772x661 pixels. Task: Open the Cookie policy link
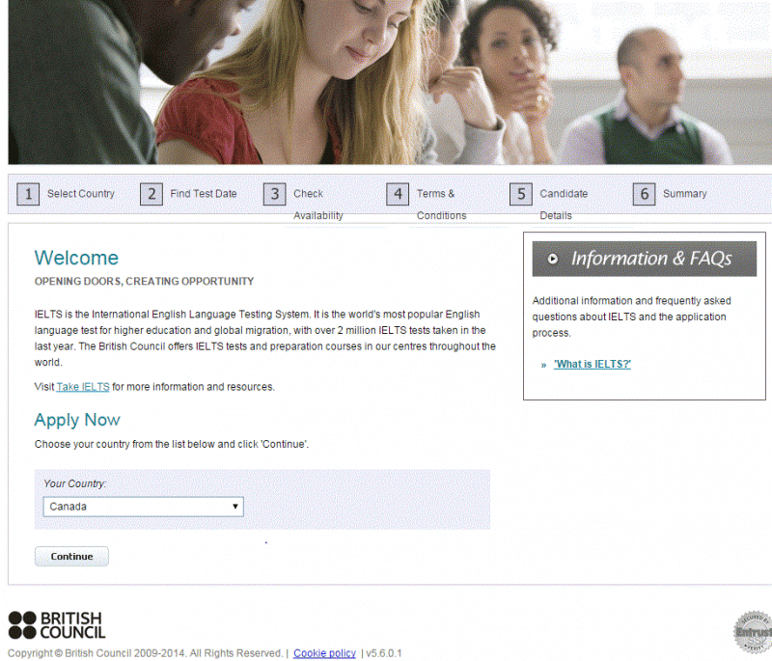(x=324, y=653)
